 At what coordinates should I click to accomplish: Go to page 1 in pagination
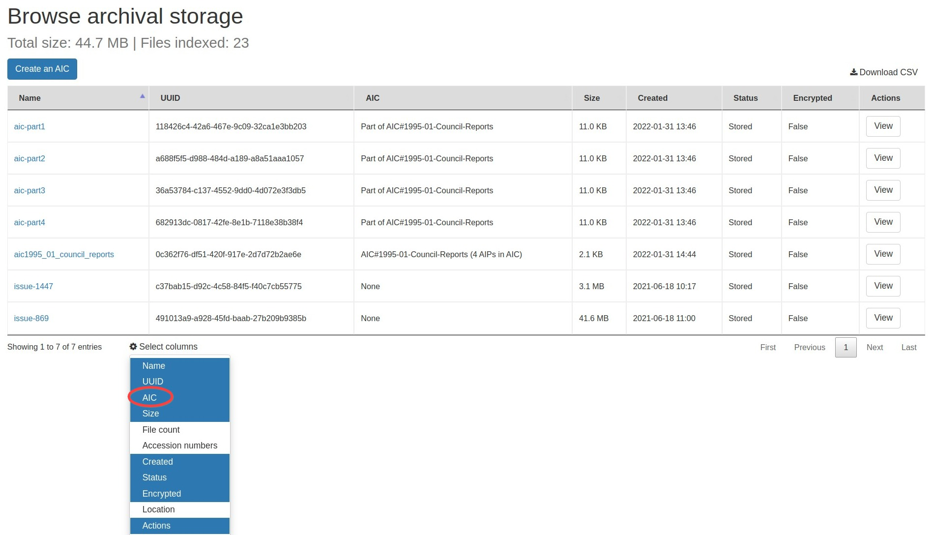[x=845, y=347]
